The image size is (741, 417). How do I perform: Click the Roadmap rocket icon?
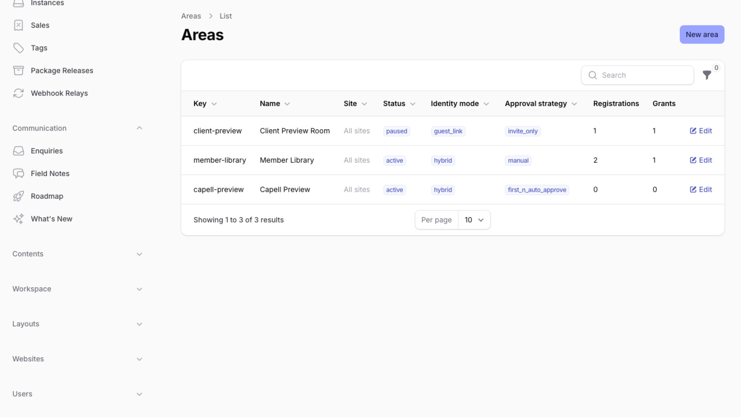pos(19,196)
